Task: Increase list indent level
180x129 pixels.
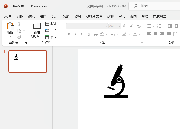Action: 176,26
